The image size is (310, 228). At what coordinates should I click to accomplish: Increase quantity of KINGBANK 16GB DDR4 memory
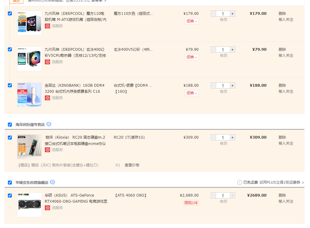(232, 85)
